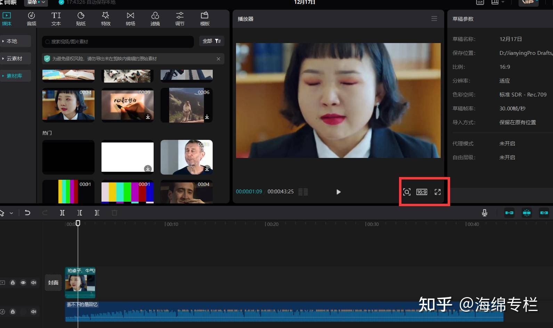
Task: Click the current timecode 00:00:01:09
Action: pos(249,192)
